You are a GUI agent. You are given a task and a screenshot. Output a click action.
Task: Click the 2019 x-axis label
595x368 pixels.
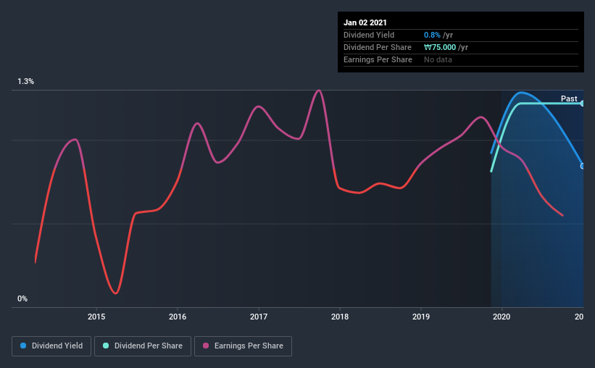click(x=421, y=317)
